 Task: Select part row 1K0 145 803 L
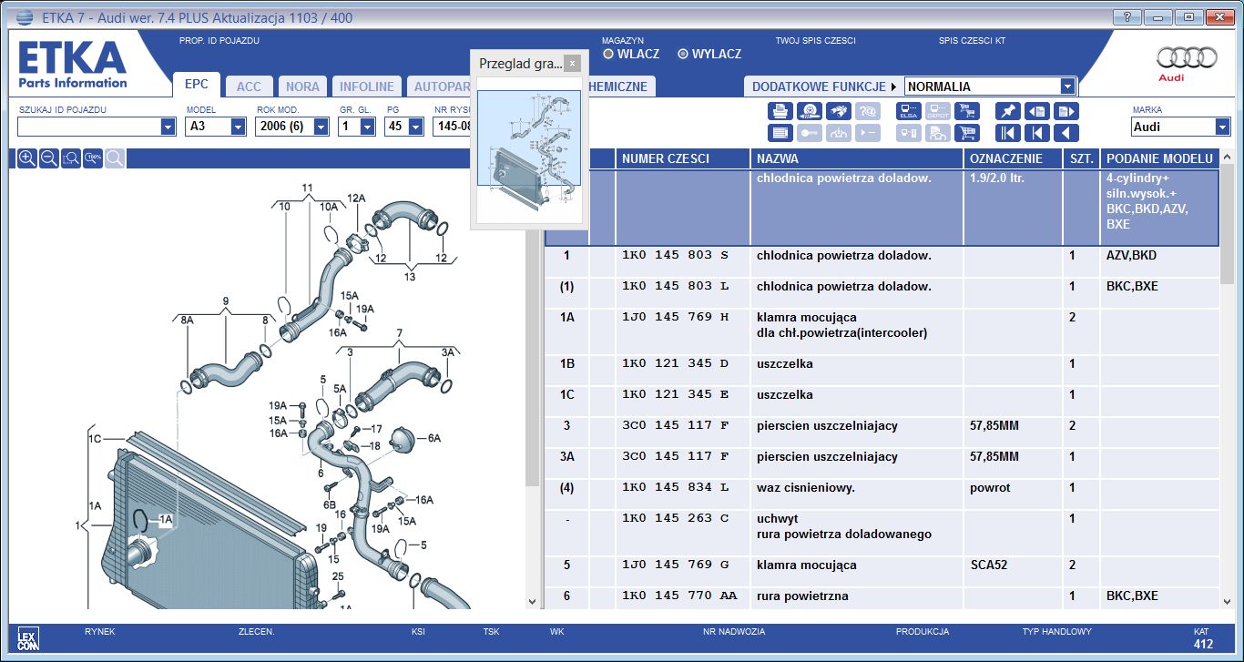[882, 292]
